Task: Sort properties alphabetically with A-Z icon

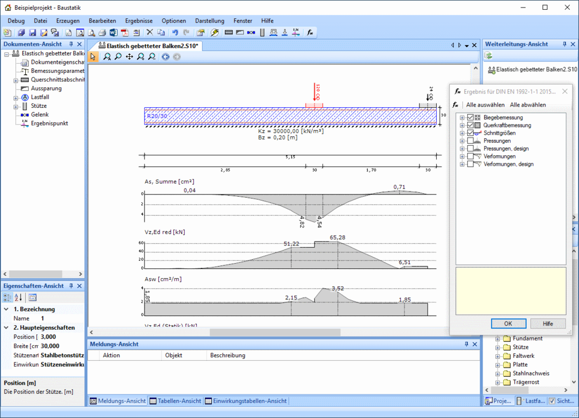Action: (18, 297)
